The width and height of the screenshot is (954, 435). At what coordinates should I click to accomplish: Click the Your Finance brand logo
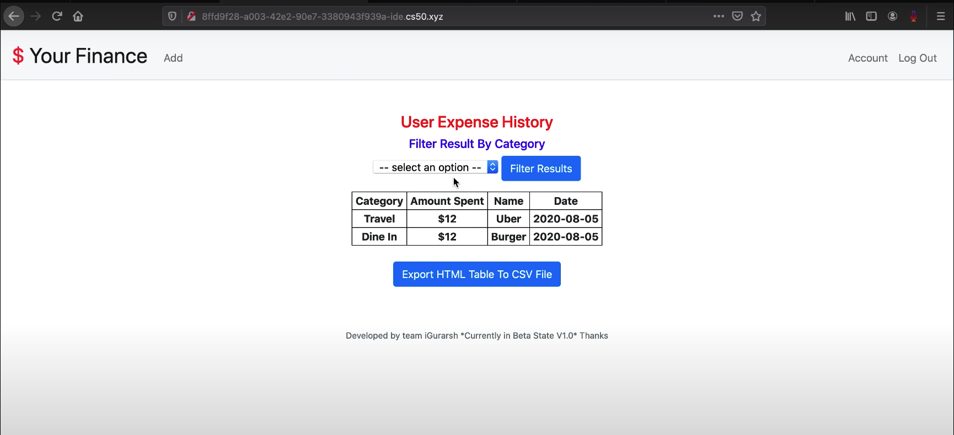pyautogui.click(x=80, y=56)
